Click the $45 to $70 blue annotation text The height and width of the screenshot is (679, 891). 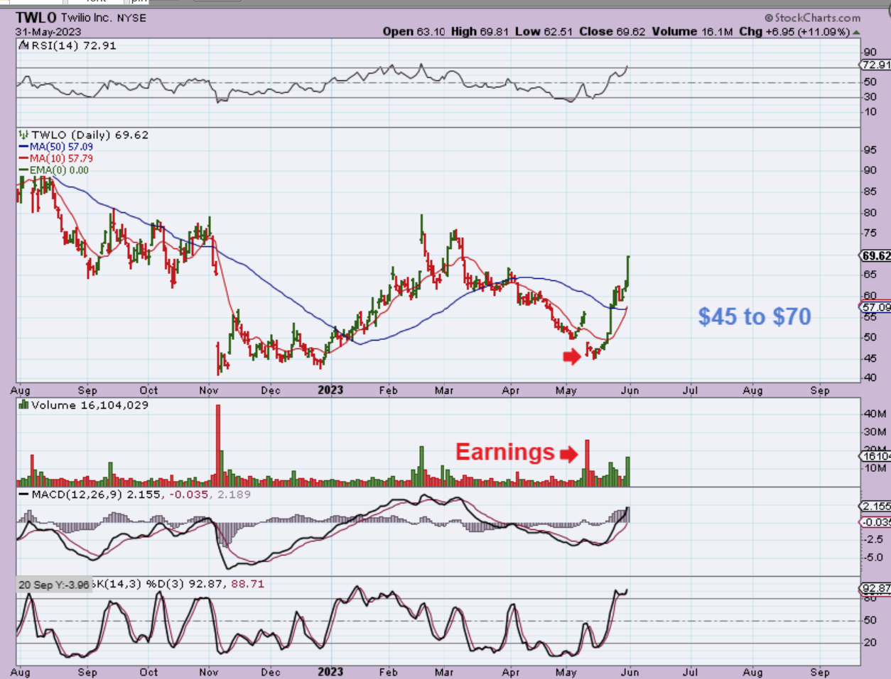click(x=755, y=316)
